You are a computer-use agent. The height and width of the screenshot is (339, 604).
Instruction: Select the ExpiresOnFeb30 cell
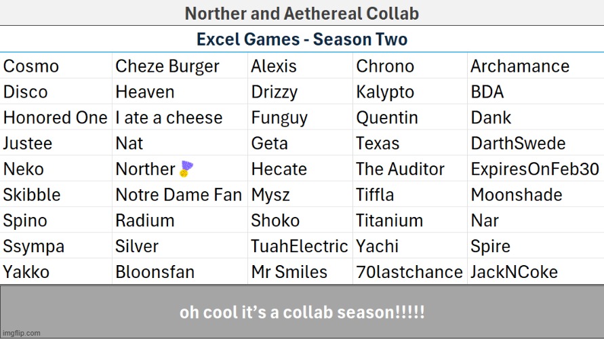click(536, 169)
